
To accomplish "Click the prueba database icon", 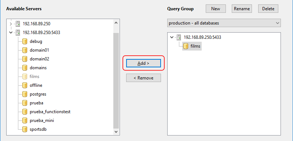I will (x=25, y=103).
